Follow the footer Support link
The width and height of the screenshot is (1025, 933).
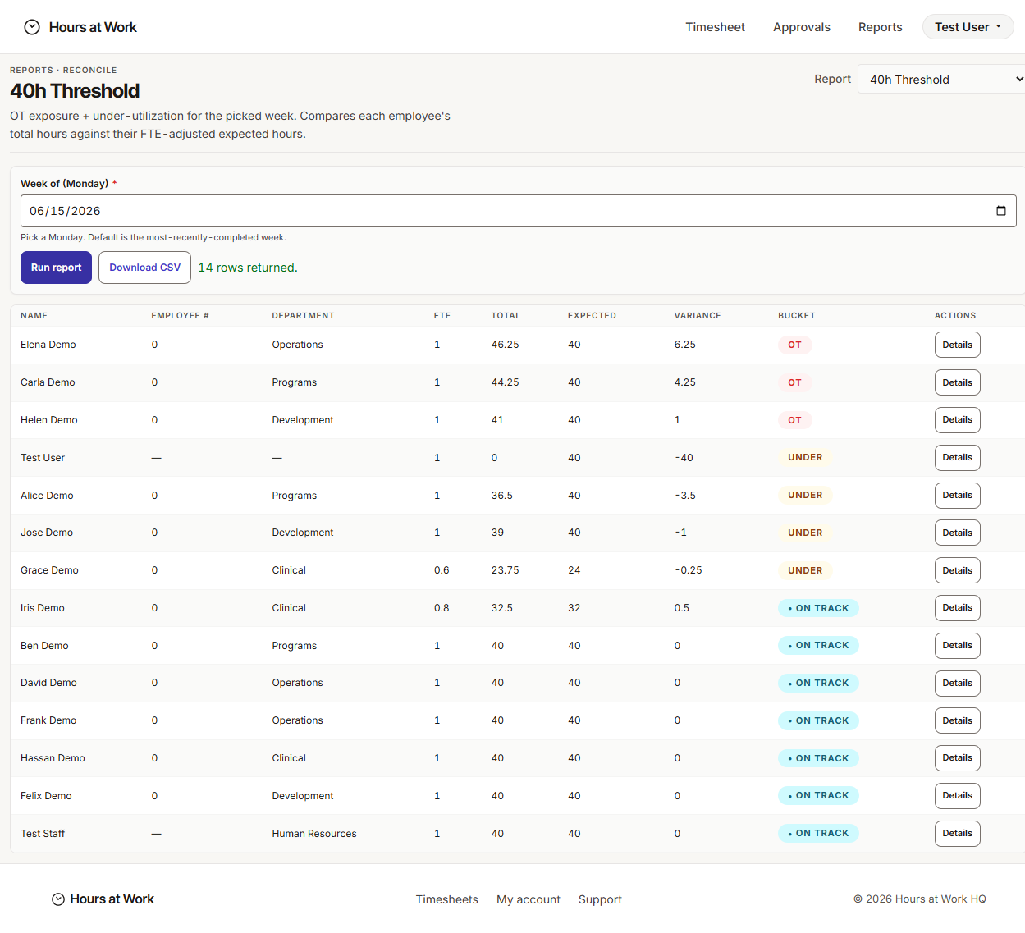click(x=600, y=899)
